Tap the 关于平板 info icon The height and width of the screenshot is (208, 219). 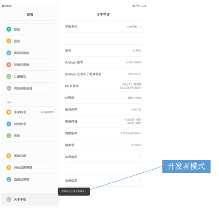click(x=9, y=199)
